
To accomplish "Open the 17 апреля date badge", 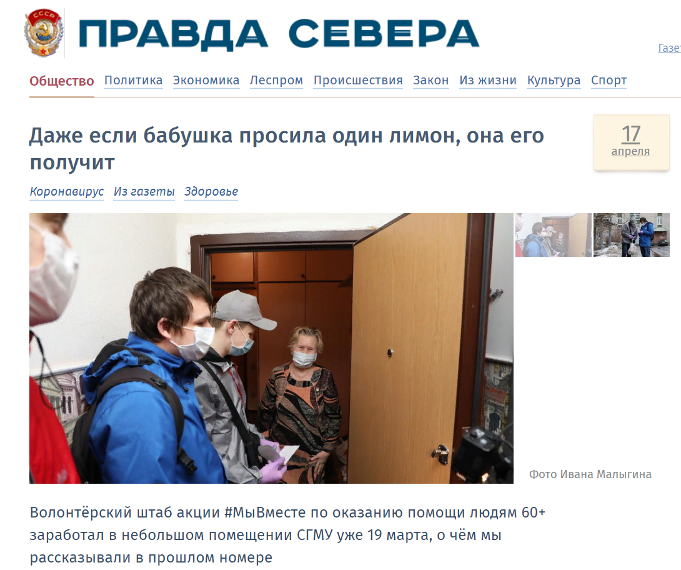I will pyautogui.click(x=631, y=142).
